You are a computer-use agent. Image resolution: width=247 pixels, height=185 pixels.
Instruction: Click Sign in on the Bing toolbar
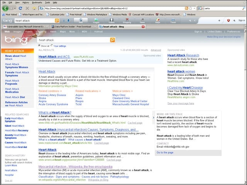coord(242,20)
